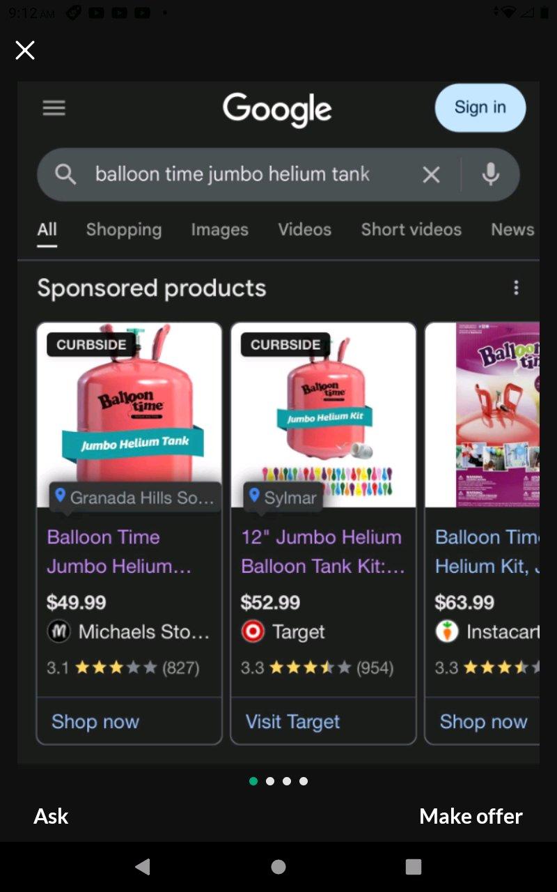Click the Michaels Stores retailer icon
The width and height of the screenshot is (557, 892).
pos(59,631)
